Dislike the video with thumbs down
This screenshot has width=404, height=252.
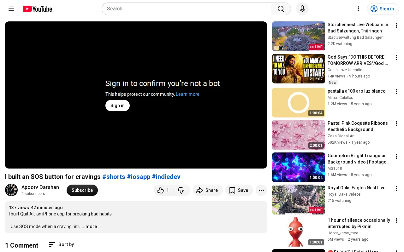click(181, 190)
